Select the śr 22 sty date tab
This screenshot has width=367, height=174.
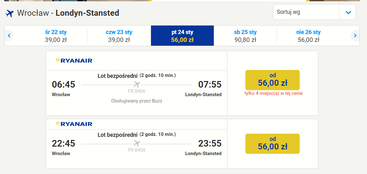tap(56, 36)
